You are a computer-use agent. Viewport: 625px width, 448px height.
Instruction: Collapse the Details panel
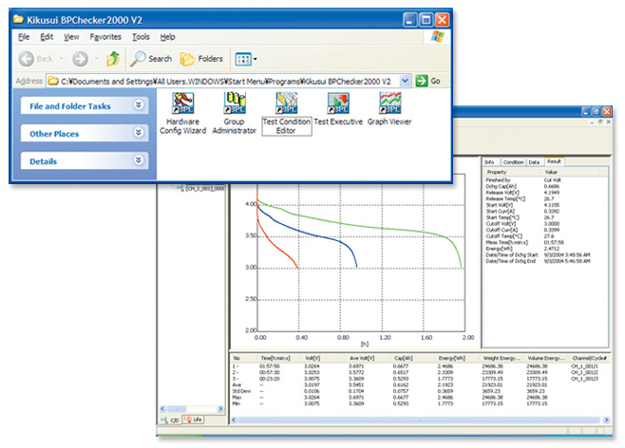point(140,161)
